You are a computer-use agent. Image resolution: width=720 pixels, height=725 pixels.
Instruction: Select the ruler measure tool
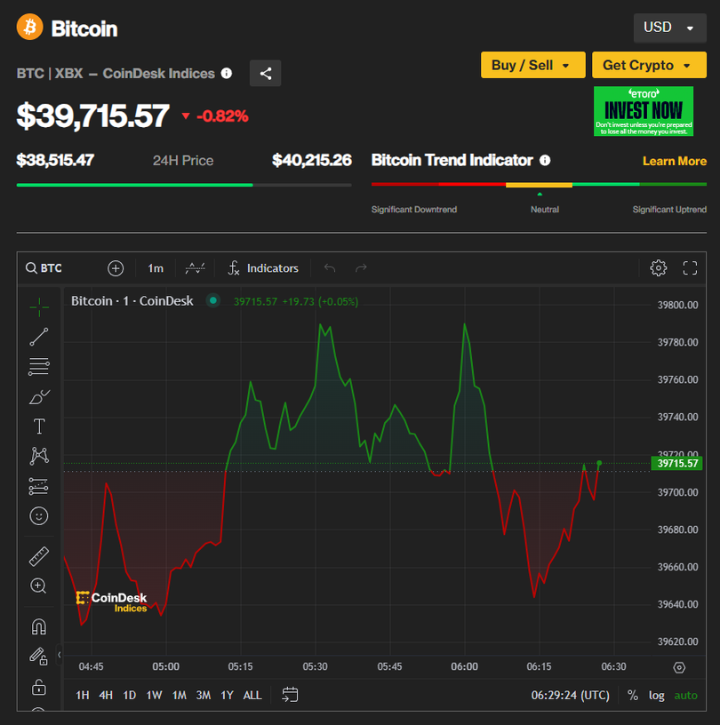tap(38, 556)
